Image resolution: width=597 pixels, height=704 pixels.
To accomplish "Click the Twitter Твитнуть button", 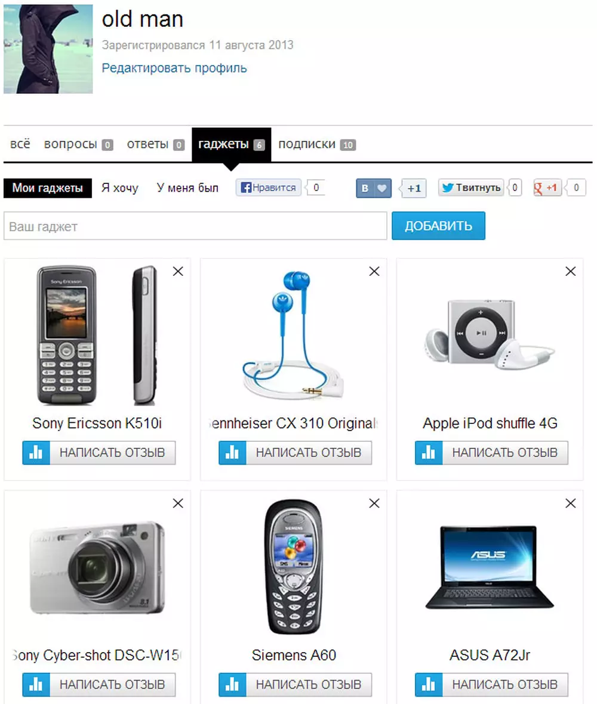I will 471,187.
